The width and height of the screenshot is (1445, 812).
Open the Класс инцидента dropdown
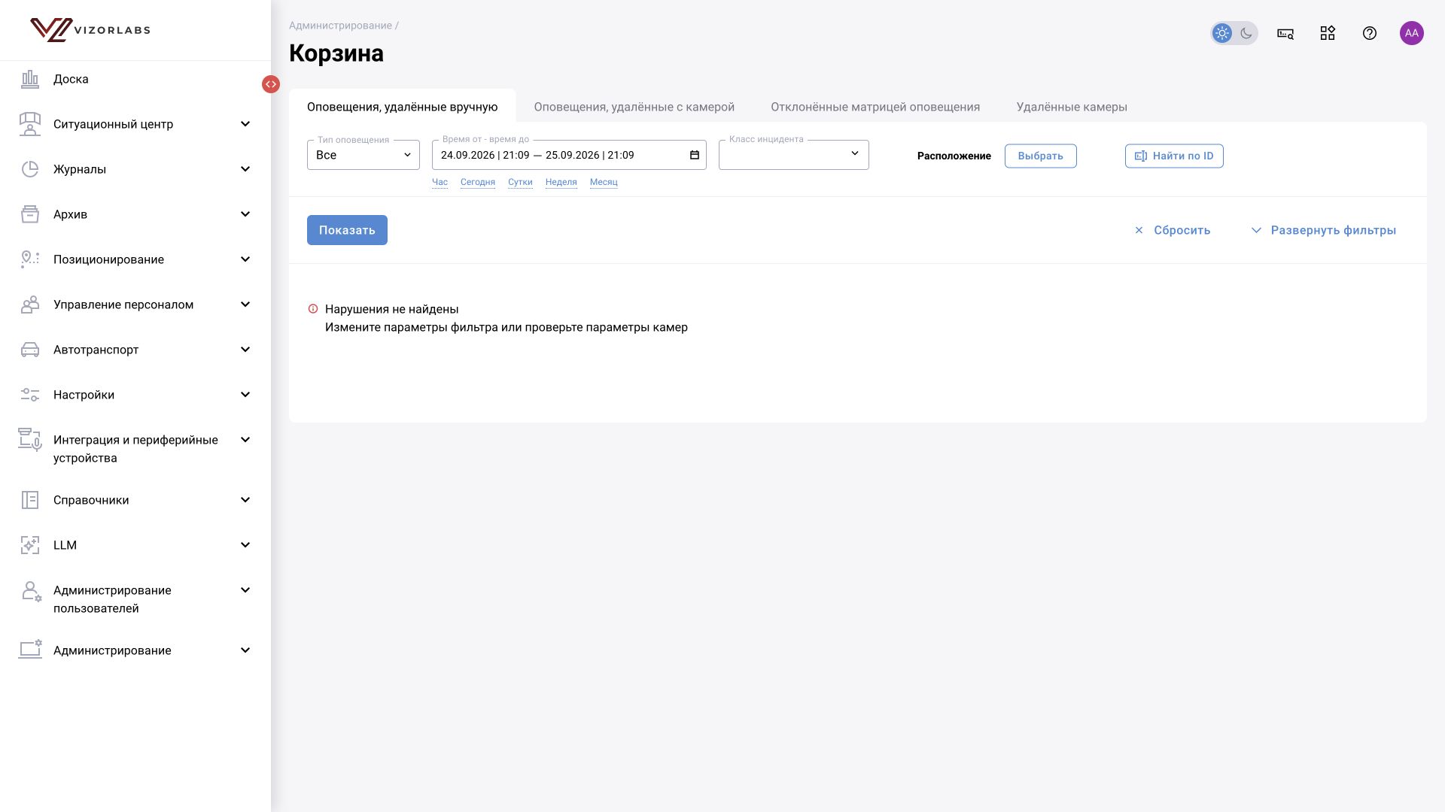point(794,155)
